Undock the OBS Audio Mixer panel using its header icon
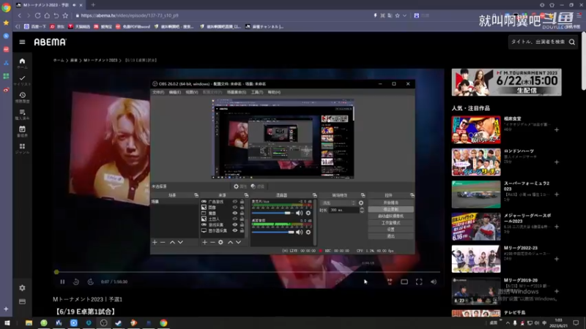 tap(314, 195)
